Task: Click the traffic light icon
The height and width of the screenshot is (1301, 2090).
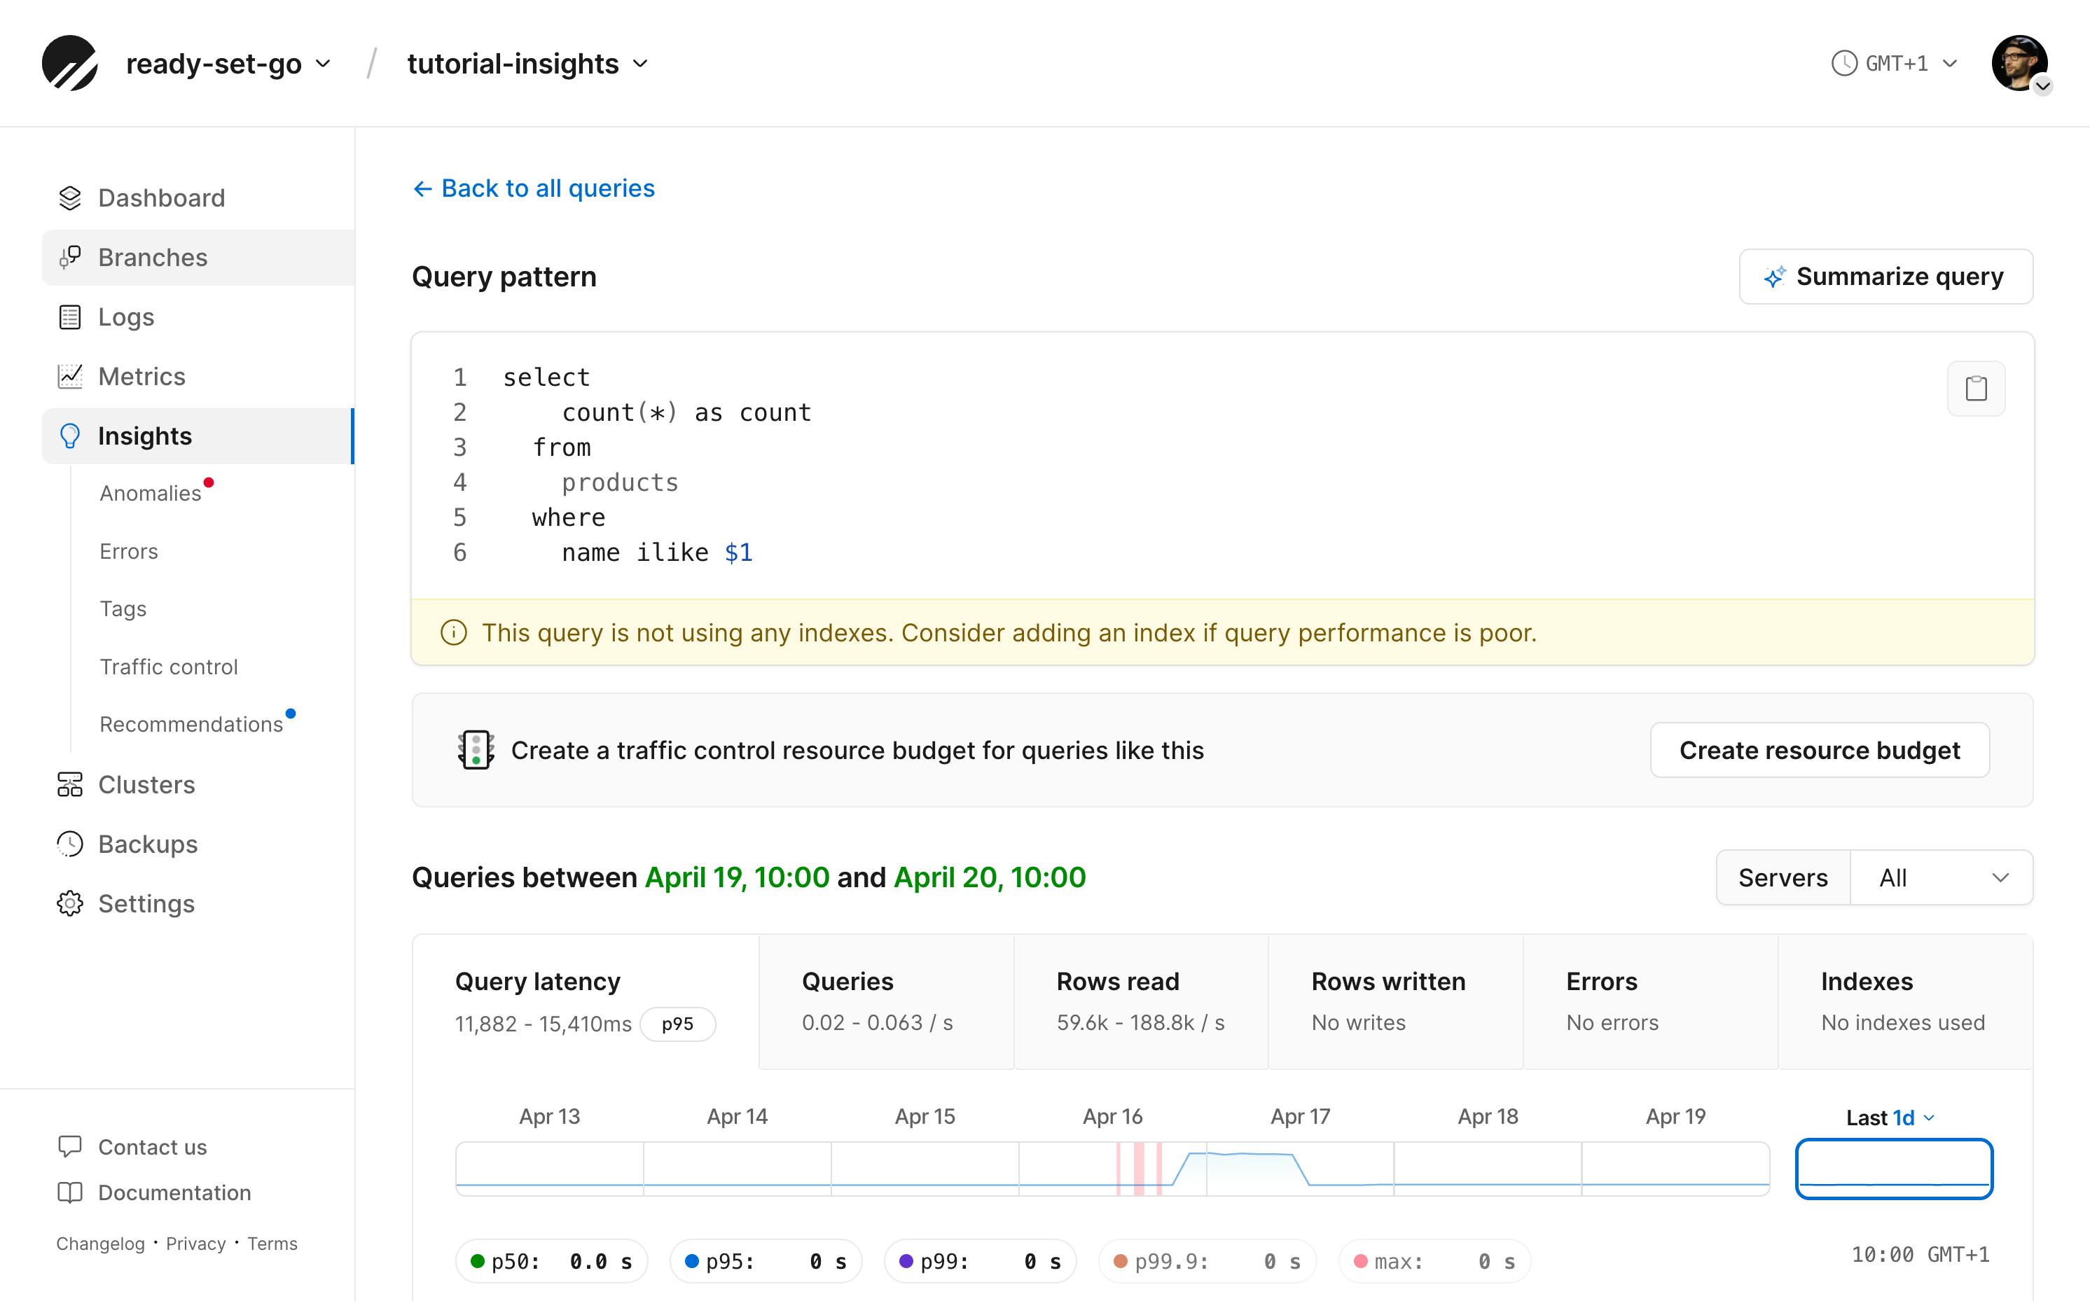Action: (x=476, y=749)
